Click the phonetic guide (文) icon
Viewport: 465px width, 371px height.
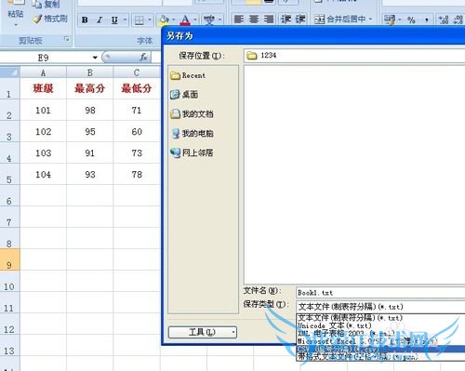209,20
